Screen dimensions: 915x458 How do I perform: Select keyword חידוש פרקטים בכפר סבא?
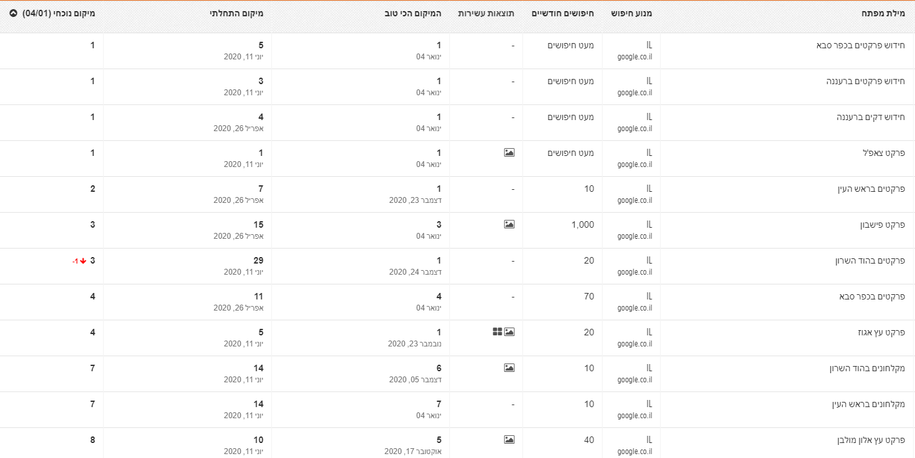pos(861,46)
